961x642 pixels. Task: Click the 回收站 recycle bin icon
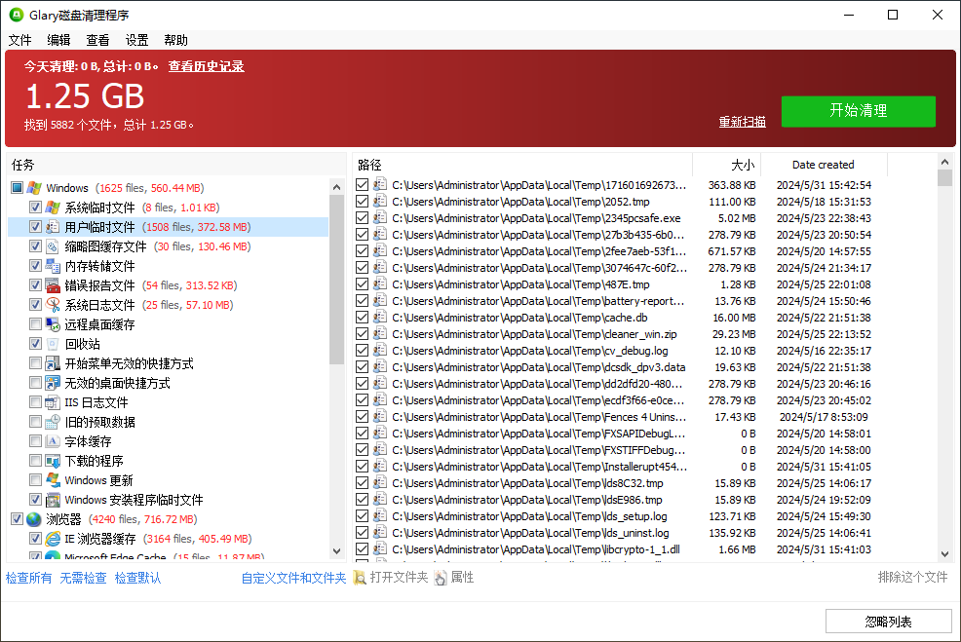(53, 344)
